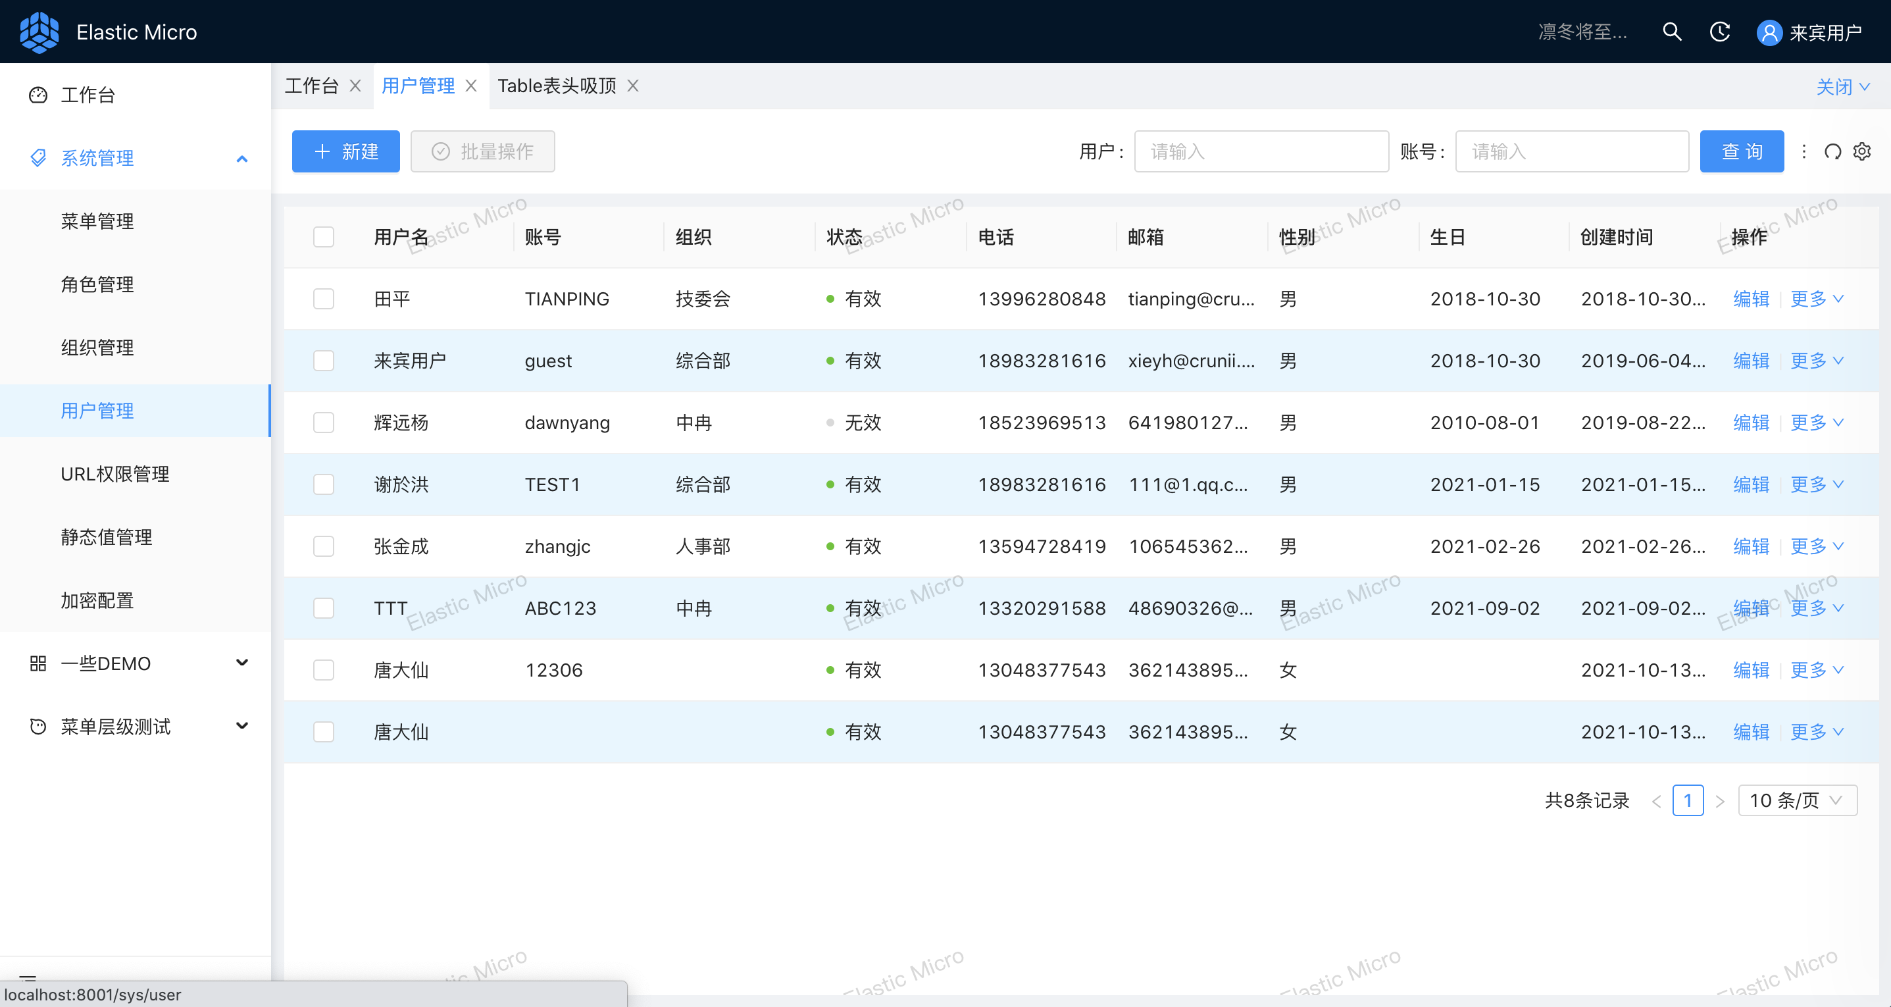Viewport: 1891px width, 1007px height.
Task: Click the search magnifier icon in header
Action: coord(1671,32)
